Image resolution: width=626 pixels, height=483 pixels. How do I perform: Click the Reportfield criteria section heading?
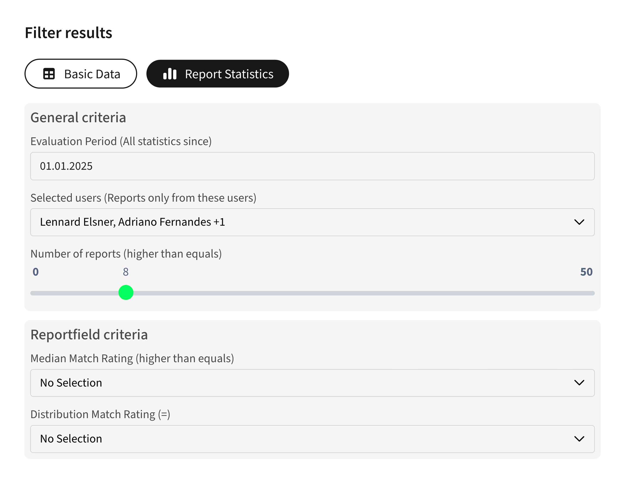[x=89, y=335]
